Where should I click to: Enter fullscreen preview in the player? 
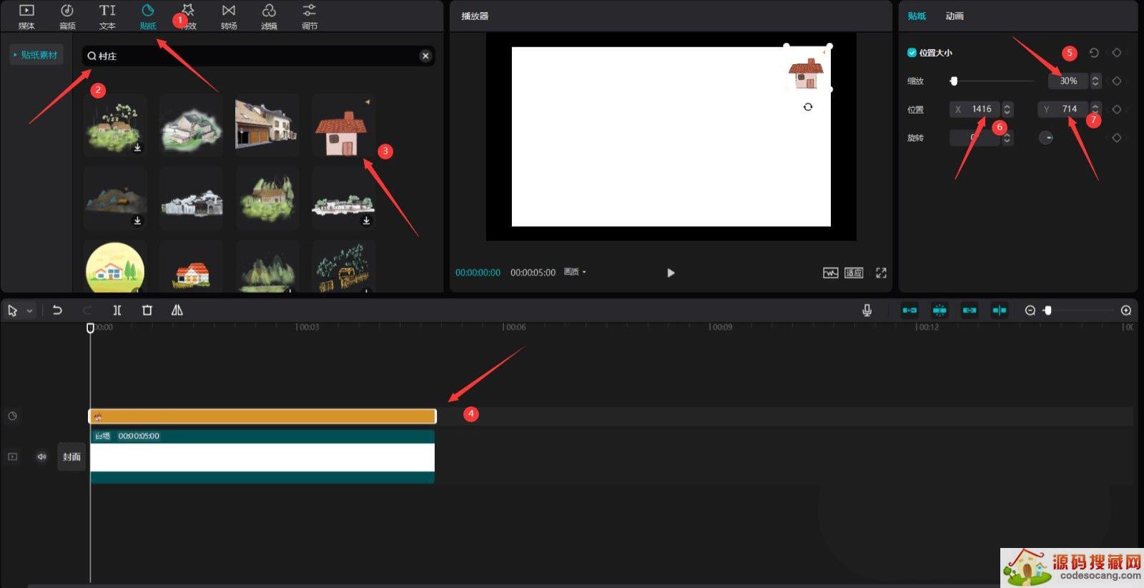(x=881, y=273)
